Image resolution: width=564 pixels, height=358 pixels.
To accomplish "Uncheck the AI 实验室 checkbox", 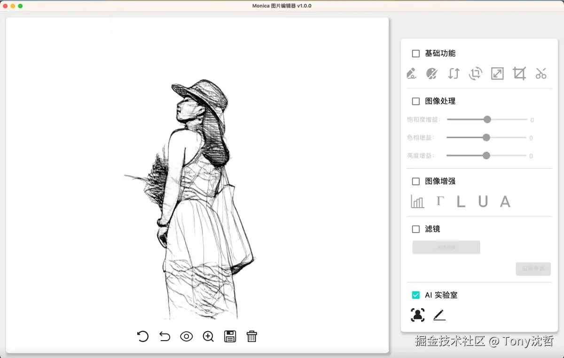I will [x=416, y=295].
